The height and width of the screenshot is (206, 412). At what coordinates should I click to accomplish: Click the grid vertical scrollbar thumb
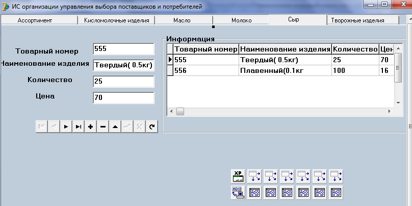(398, 67)
